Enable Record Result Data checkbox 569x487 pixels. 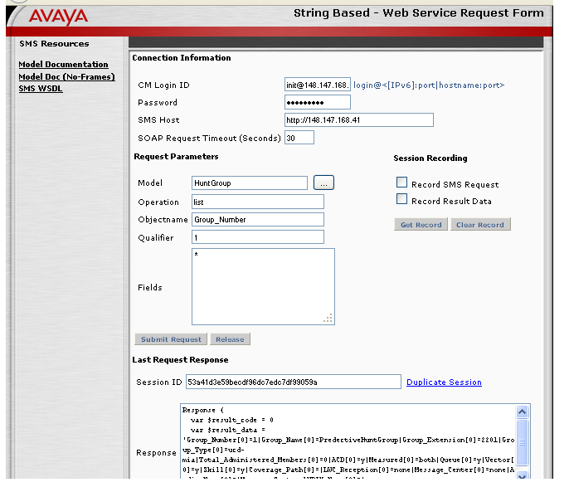401,199
